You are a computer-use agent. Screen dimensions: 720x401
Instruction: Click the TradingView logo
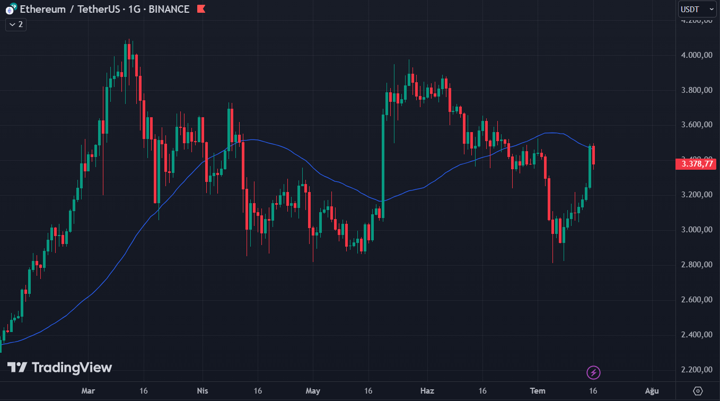click(x=59, y=368)
